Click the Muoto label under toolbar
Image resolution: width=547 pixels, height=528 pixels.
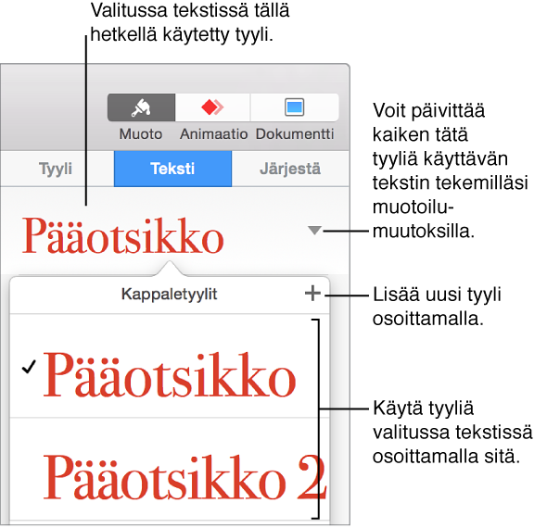tap(141, 134)
